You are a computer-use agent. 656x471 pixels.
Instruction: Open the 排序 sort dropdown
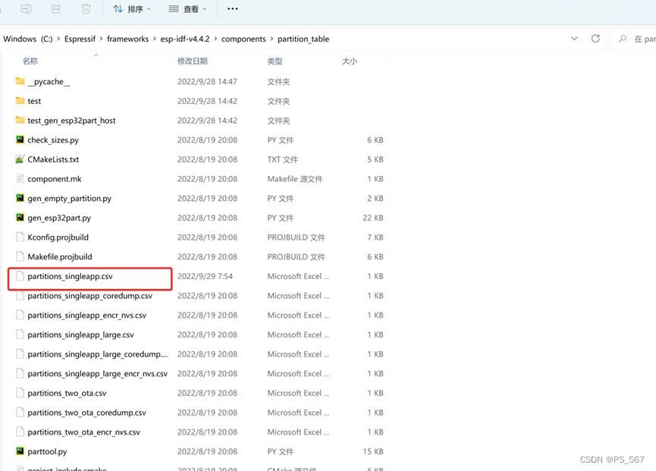(134, 9)
